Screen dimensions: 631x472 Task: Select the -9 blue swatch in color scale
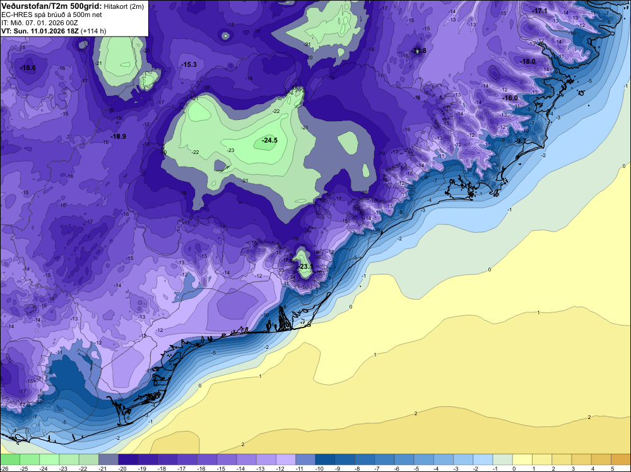[x=345, y=459]
